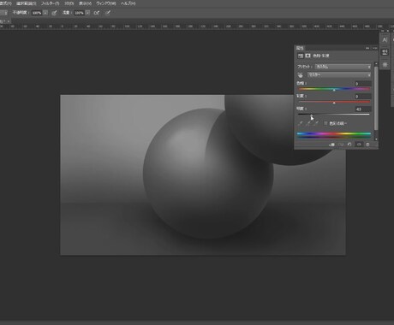Open the 選択範囲 (Select) menu

coord(26,3)
